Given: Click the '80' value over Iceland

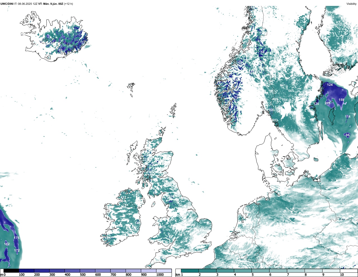Looking at the screenshot, I should pos(60,50).
